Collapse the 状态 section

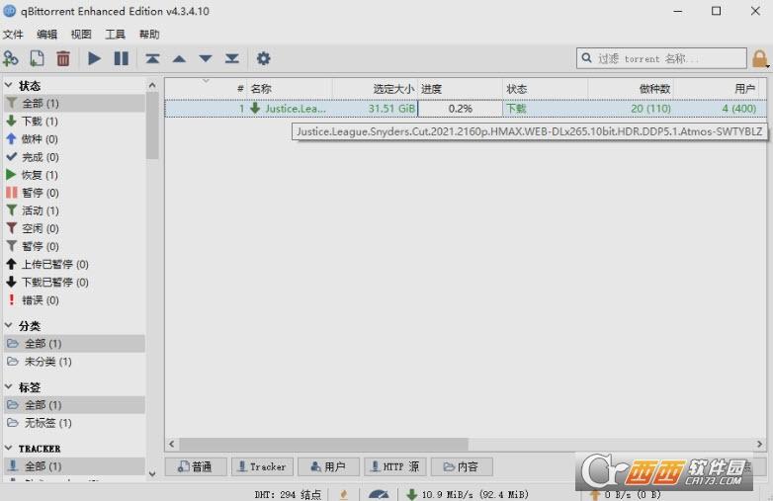coord(8,85)
